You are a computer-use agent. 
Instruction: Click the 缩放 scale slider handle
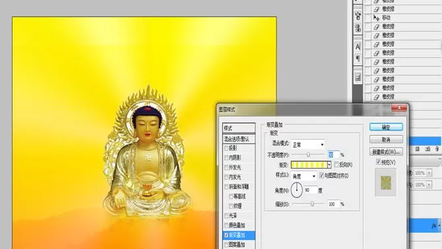tap(312, 204)
